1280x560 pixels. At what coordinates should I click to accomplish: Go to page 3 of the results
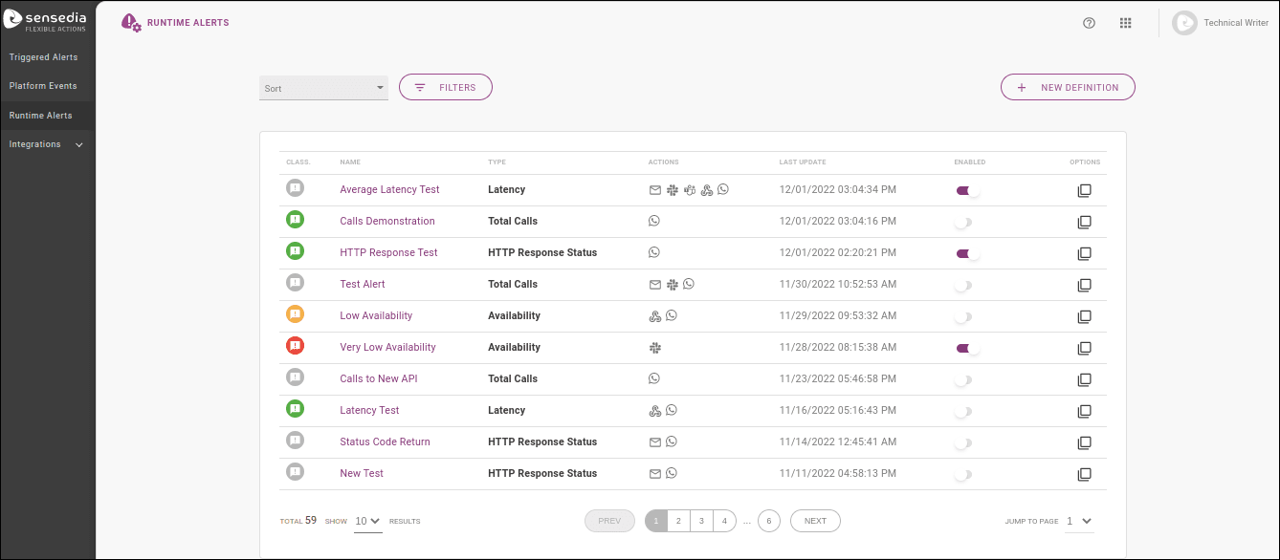[x=701, y=520]
